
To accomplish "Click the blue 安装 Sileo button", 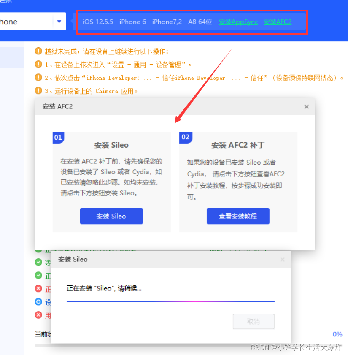I will click(111, 216).
